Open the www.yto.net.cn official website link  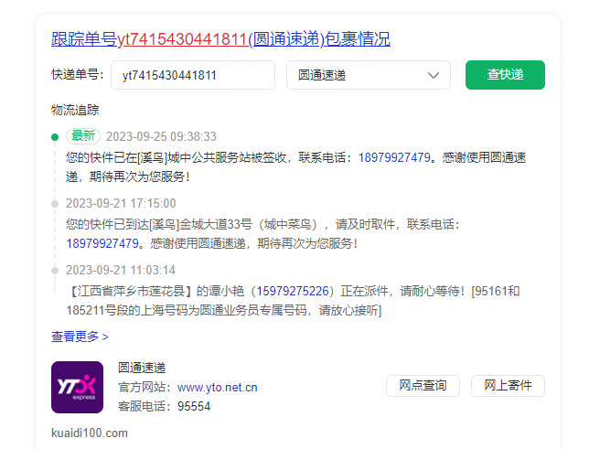[x=217, y=388]
